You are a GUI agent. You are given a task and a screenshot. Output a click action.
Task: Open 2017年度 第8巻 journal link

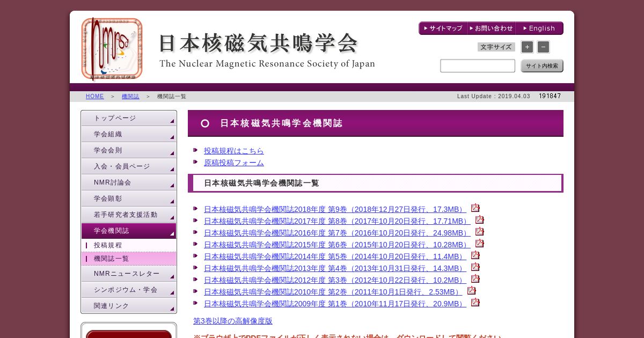pyautogui.click(x=337, y=221)
